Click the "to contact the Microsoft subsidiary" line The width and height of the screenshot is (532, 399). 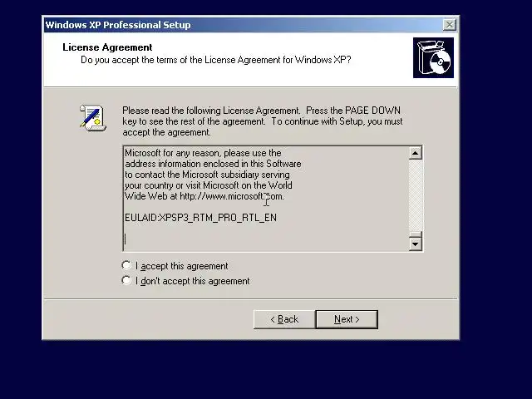(x=207, y=175)
